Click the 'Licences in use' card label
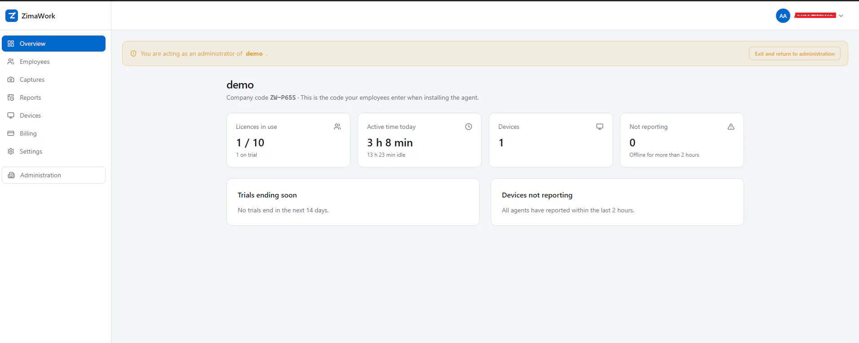 257,127
